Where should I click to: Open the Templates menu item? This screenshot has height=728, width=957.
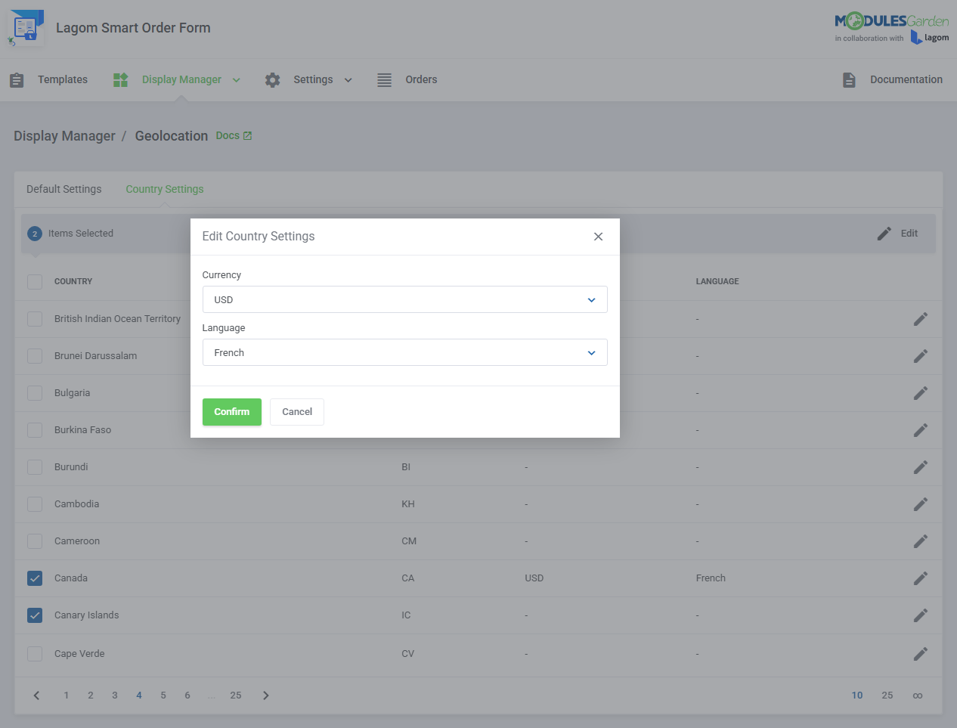[x=63, y=80]
